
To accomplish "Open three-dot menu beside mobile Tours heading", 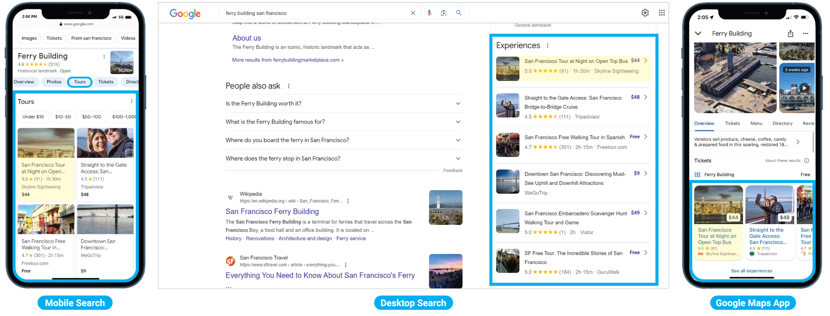I will point(132,102).
